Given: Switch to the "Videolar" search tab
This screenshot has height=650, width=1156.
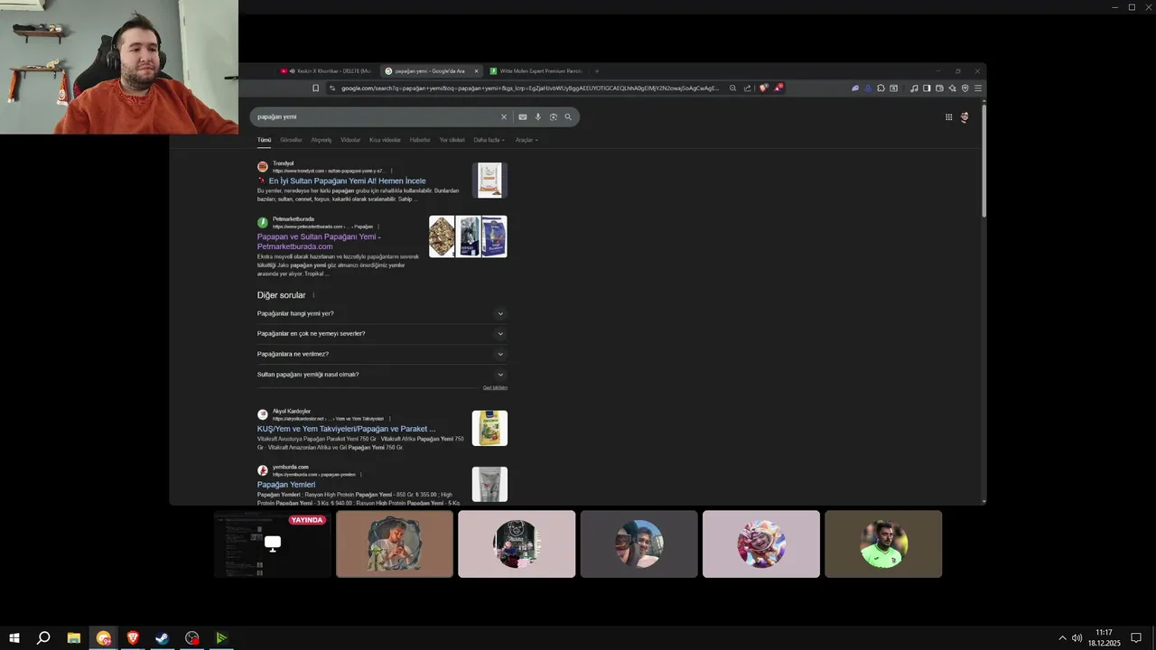Looking at the screenshot, I should 350,140.
